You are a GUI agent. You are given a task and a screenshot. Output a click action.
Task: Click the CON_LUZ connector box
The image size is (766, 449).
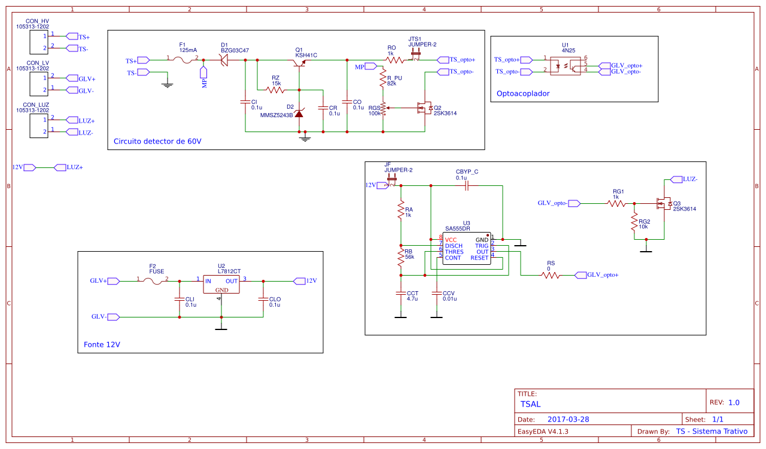tap(39, 126)
